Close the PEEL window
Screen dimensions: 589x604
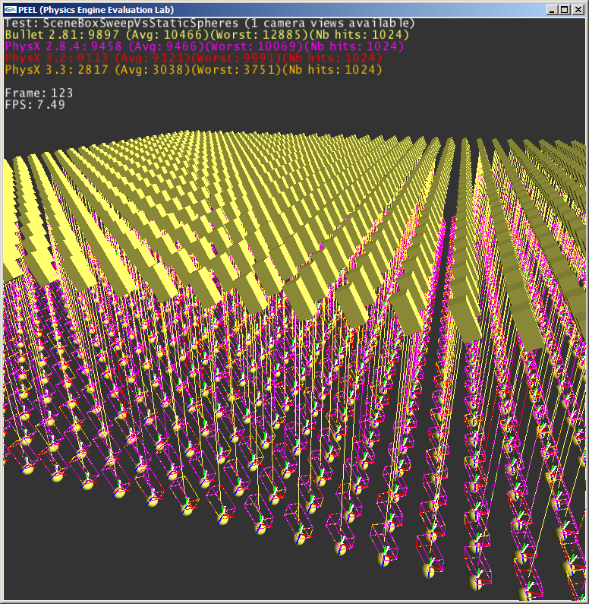pos(578,10)
